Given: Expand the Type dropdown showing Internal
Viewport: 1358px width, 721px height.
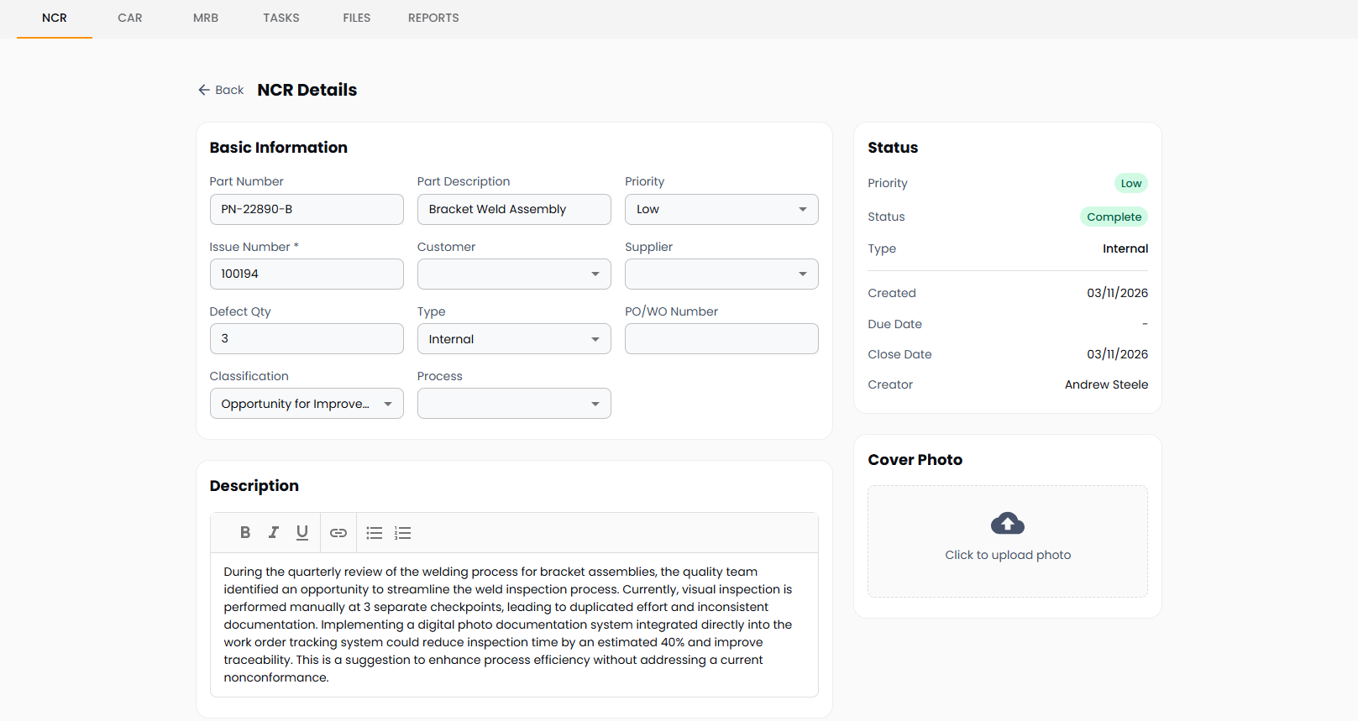Looking at the screenshot, I should pos(513,339).
